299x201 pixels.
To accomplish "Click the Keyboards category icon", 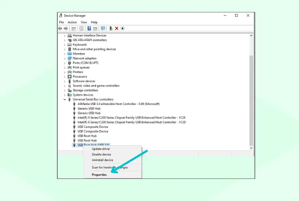I will (70, 45).
